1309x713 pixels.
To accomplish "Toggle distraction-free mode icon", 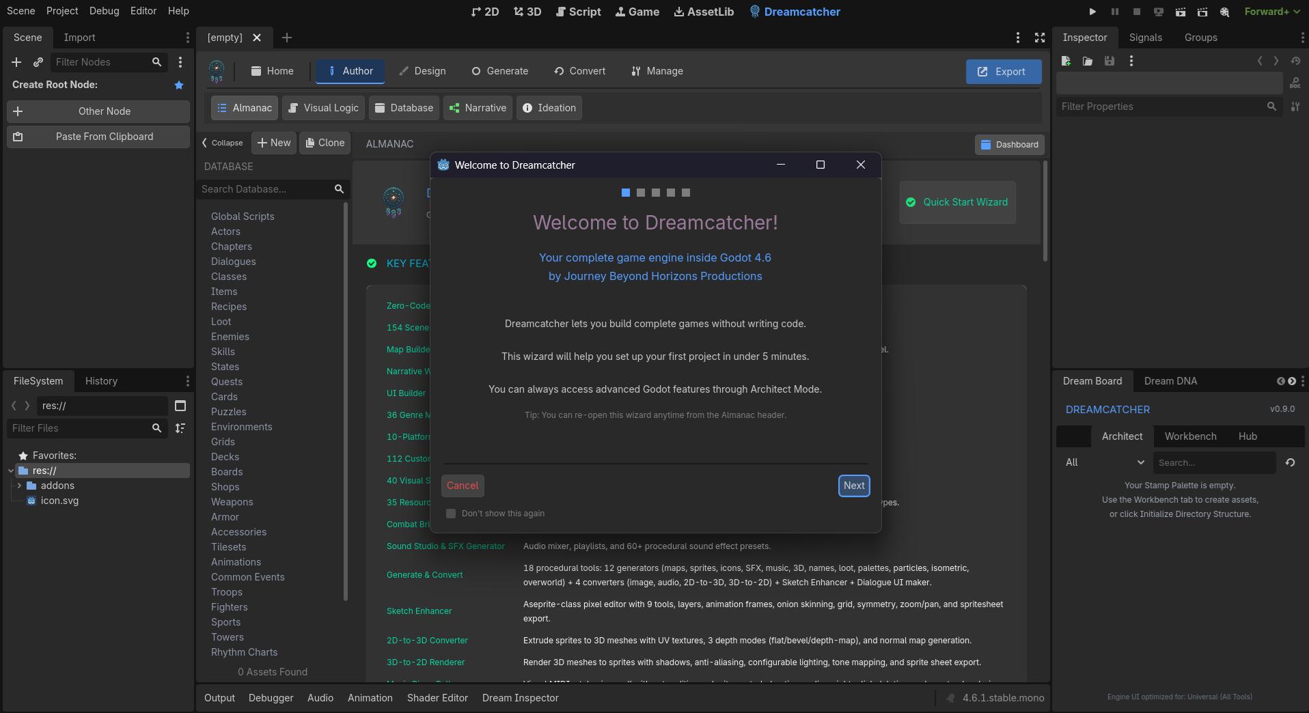I will click(x=1040, y=38).
